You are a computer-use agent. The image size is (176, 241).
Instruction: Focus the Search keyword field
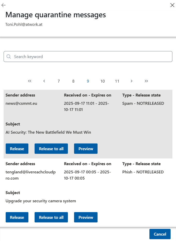pos(90,57)
